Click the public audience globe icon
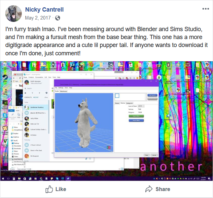Viewport: 213px width, 198px height. click(57, 18)
